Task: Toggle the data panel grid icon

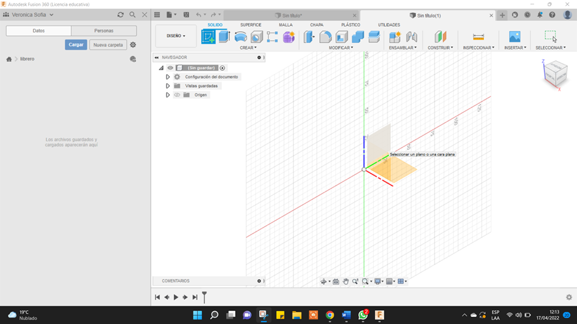Action: (157, 15)
